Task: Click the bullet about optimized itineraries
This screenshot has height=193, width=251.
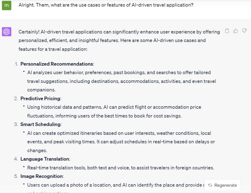Action: [121, 142]
